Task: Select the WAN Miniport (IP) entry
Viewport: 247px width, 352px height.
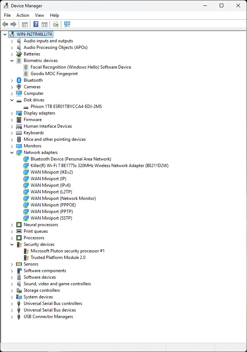Action: pyautogui.click(x=49, y=179)
